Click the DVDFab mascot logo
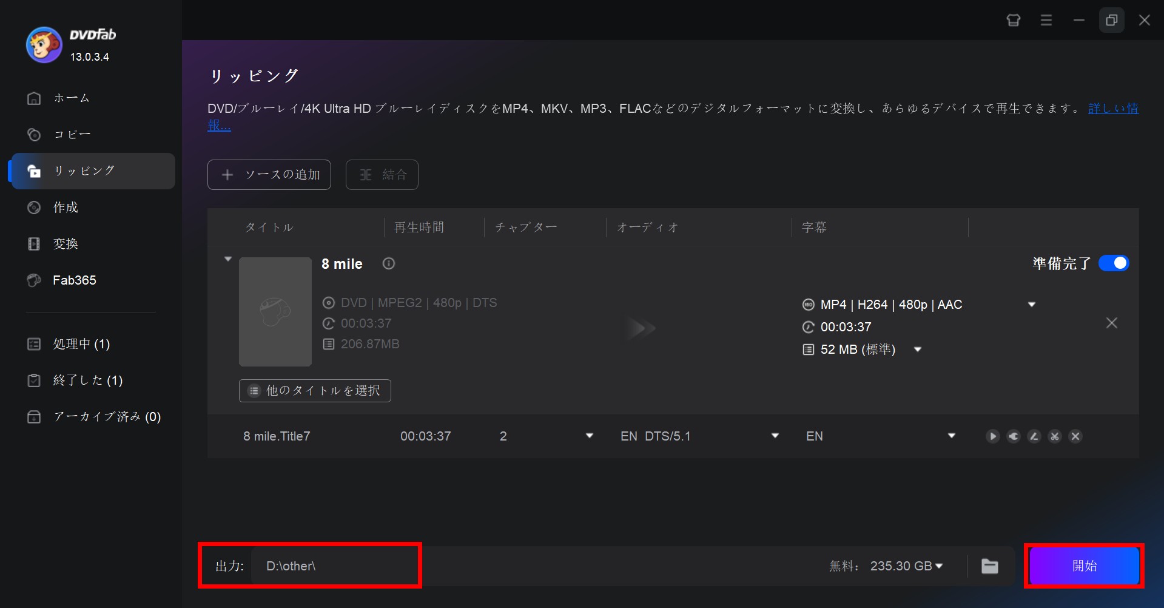Screen dimensions: 1164x608 tap(44, 45)
